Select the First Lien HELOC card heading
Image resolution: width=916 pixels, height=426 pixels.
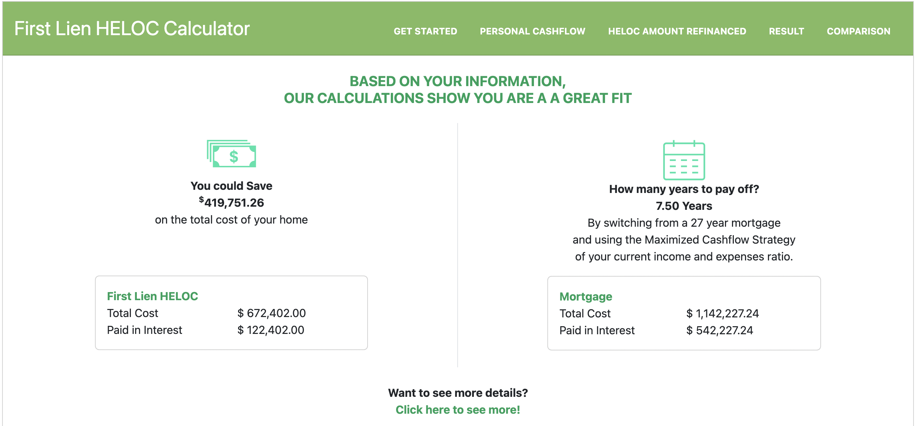pyautogui.click(x=152, y=296)
